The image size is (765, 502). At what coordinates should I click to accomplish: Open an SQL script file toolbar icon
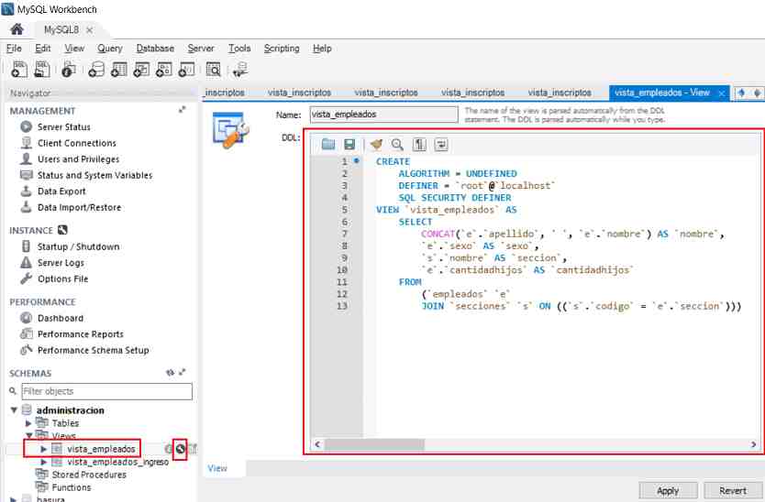(42, 70)
